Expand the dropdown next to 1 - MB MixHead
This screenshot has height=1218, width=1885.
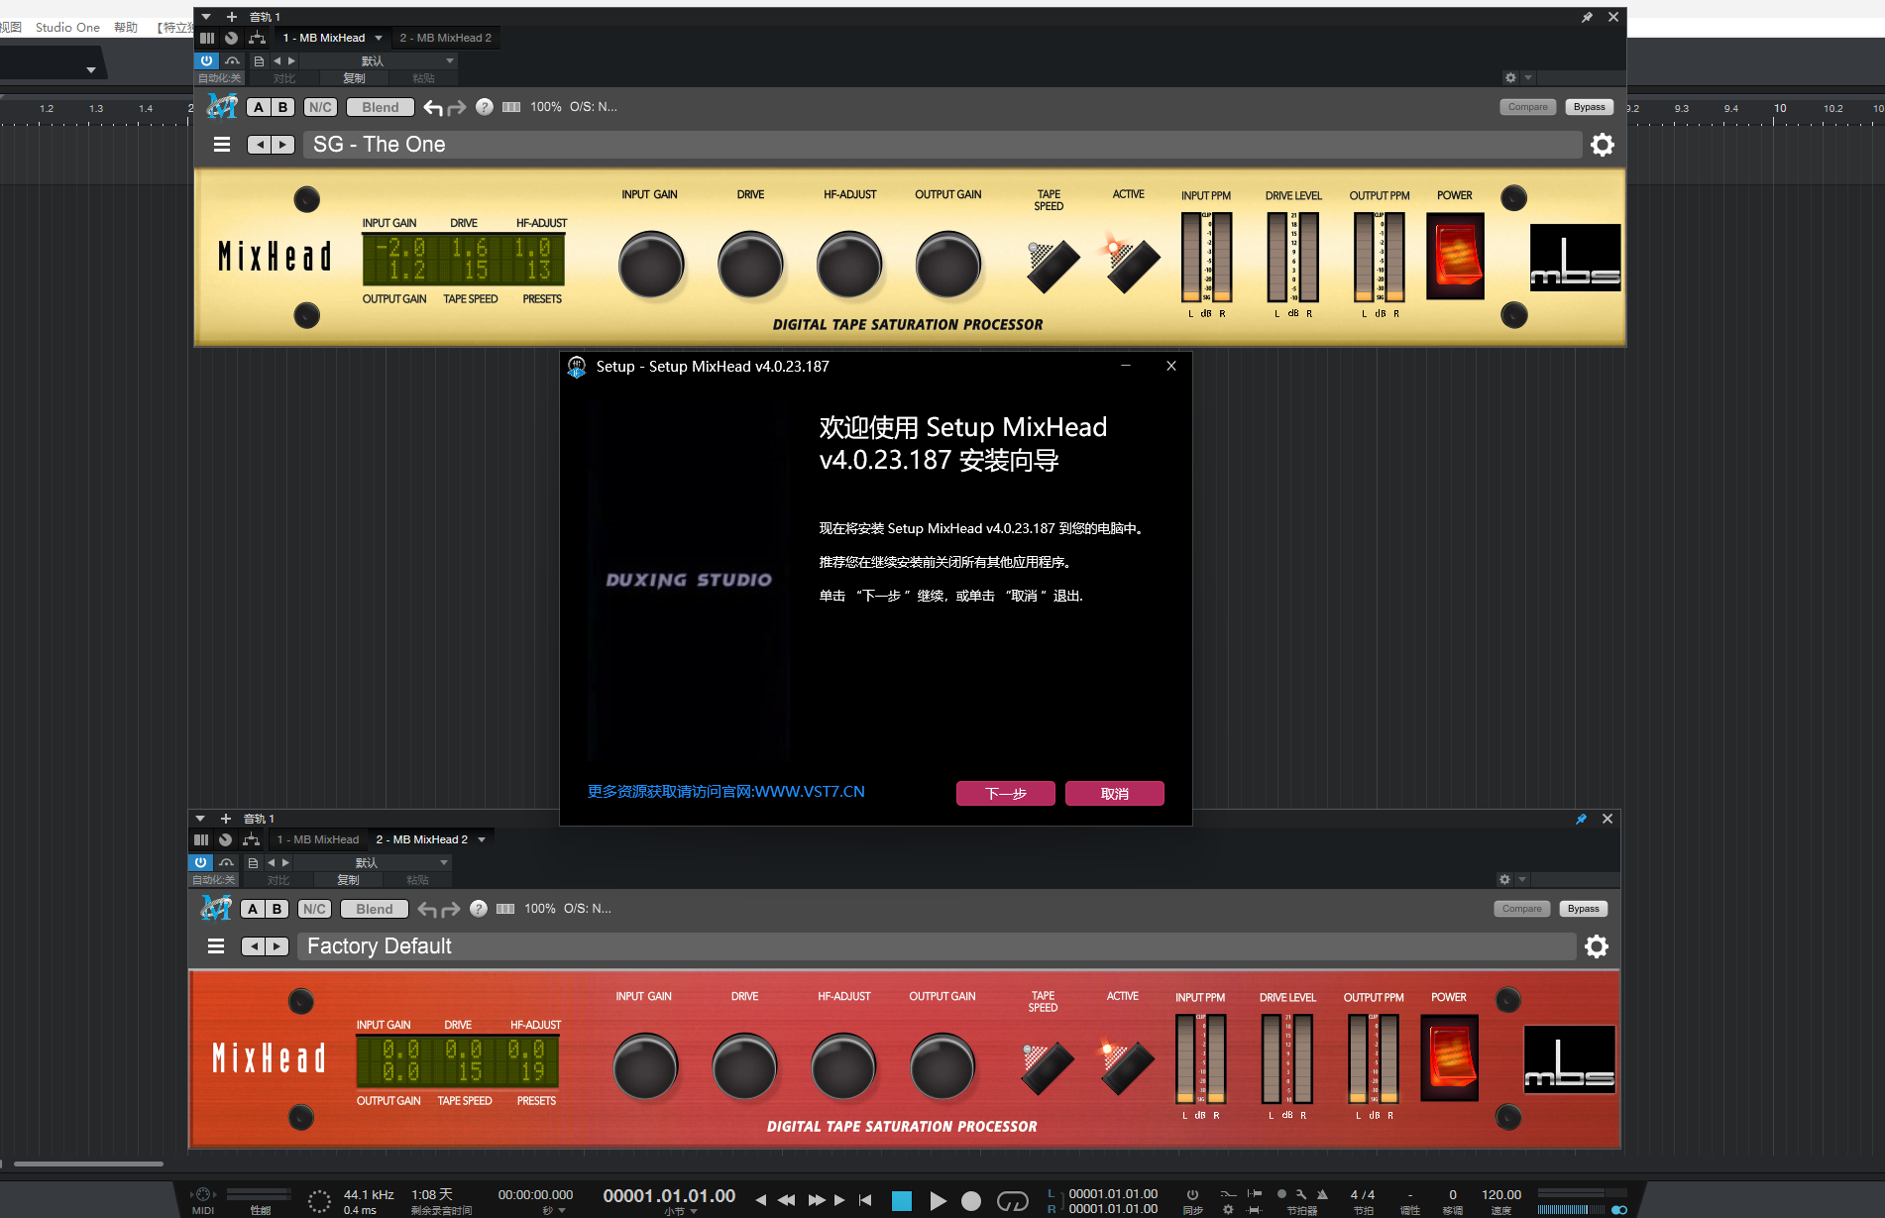[380, 38]
